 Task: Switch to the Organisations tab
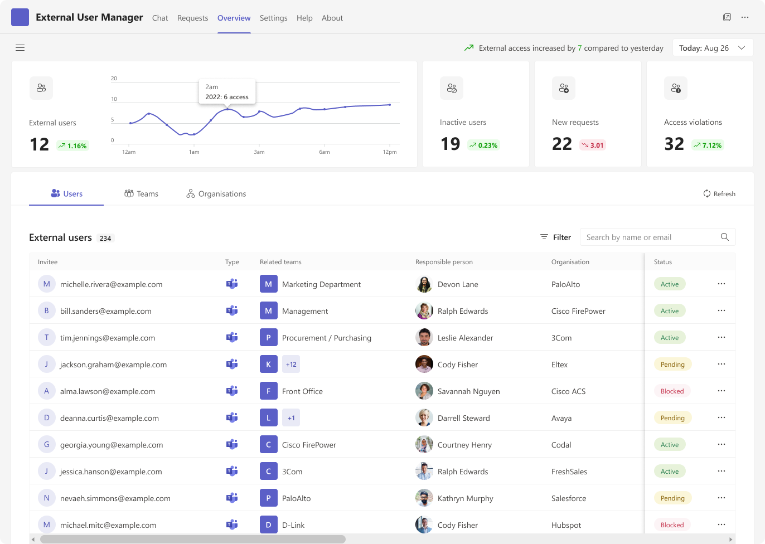coord(216,194)
